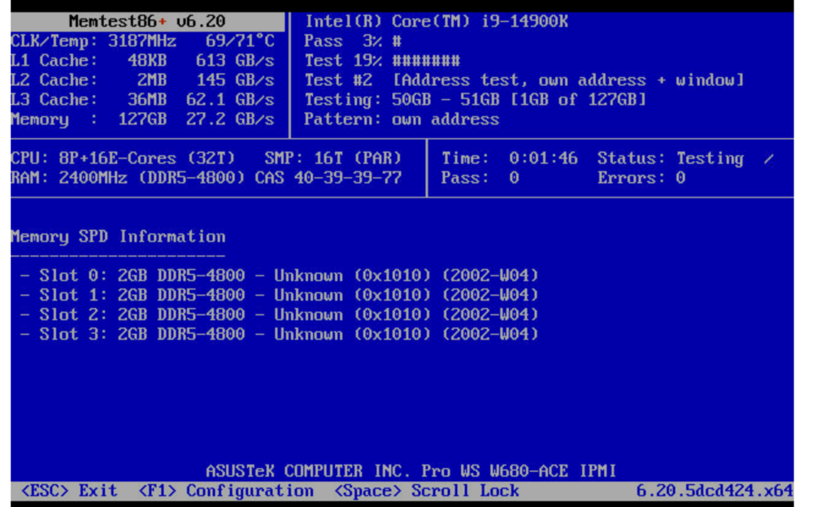Image resolution: width=813 pixels, height=507 pixels.
Task: Click the ASUSTeK Pro WS W680-ACE IPMI text
Action: tap(411, 470)
